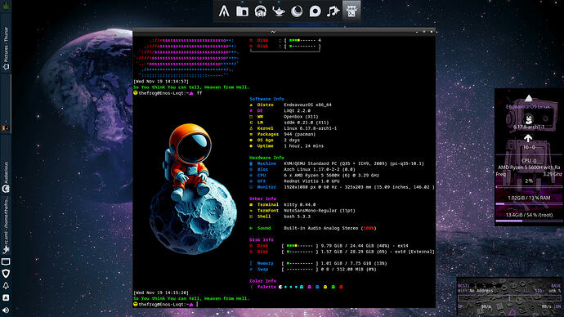
Task: Click '1.02GiB / 13 % RAM' in desktop widget
Action: pyautogui.click(x=529, y=198)
